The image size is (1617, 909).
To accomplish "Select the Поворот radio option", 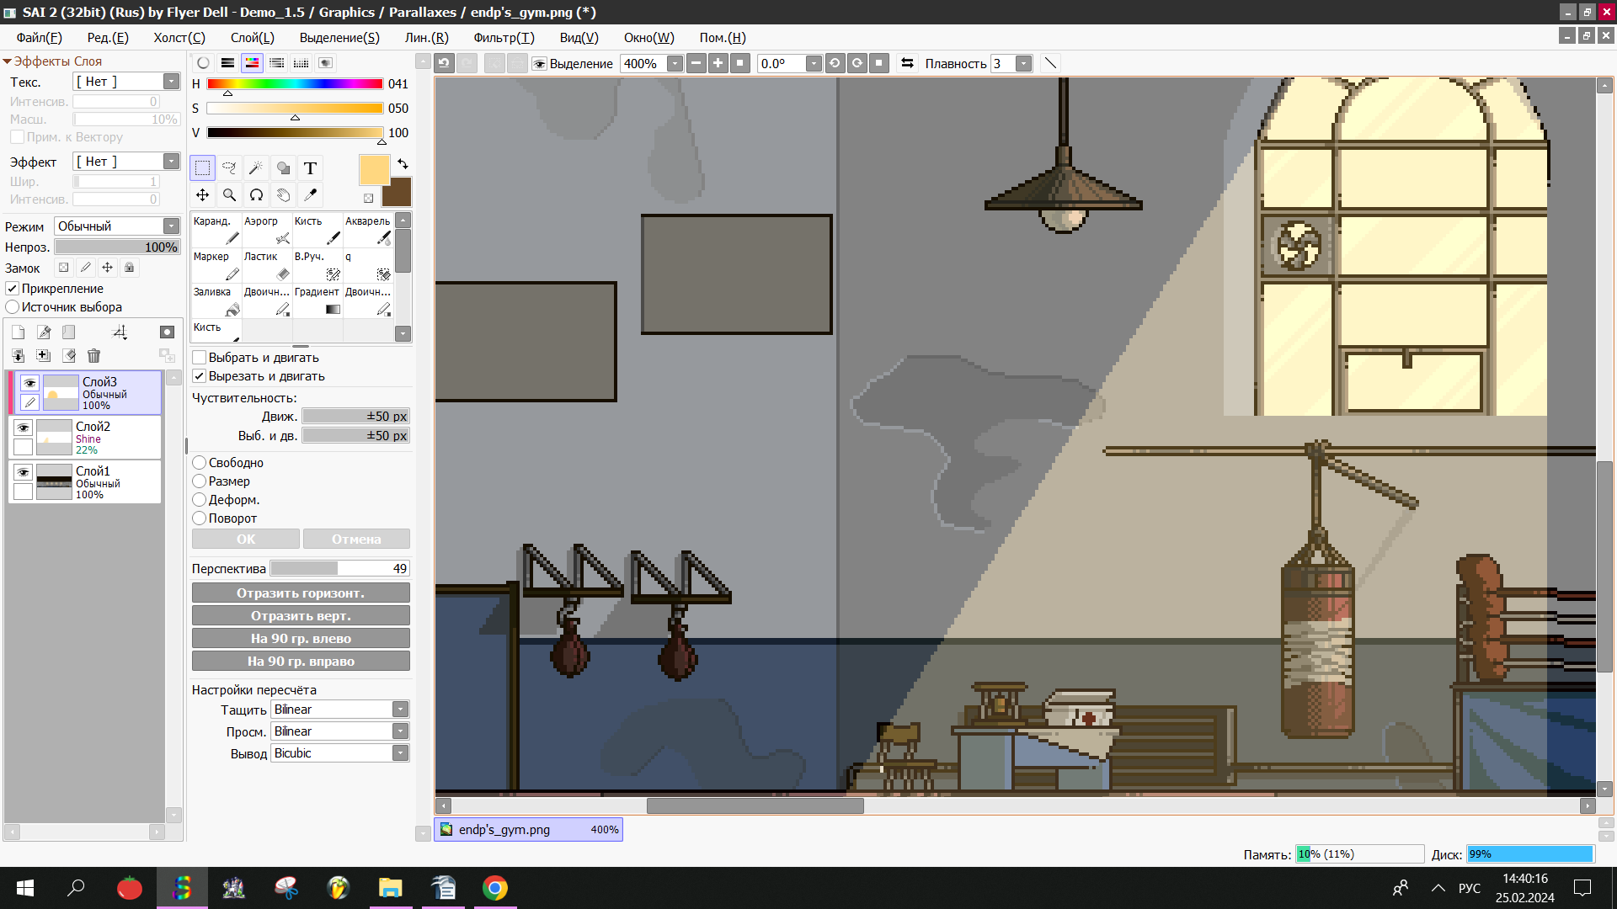I will pos(200,518).
